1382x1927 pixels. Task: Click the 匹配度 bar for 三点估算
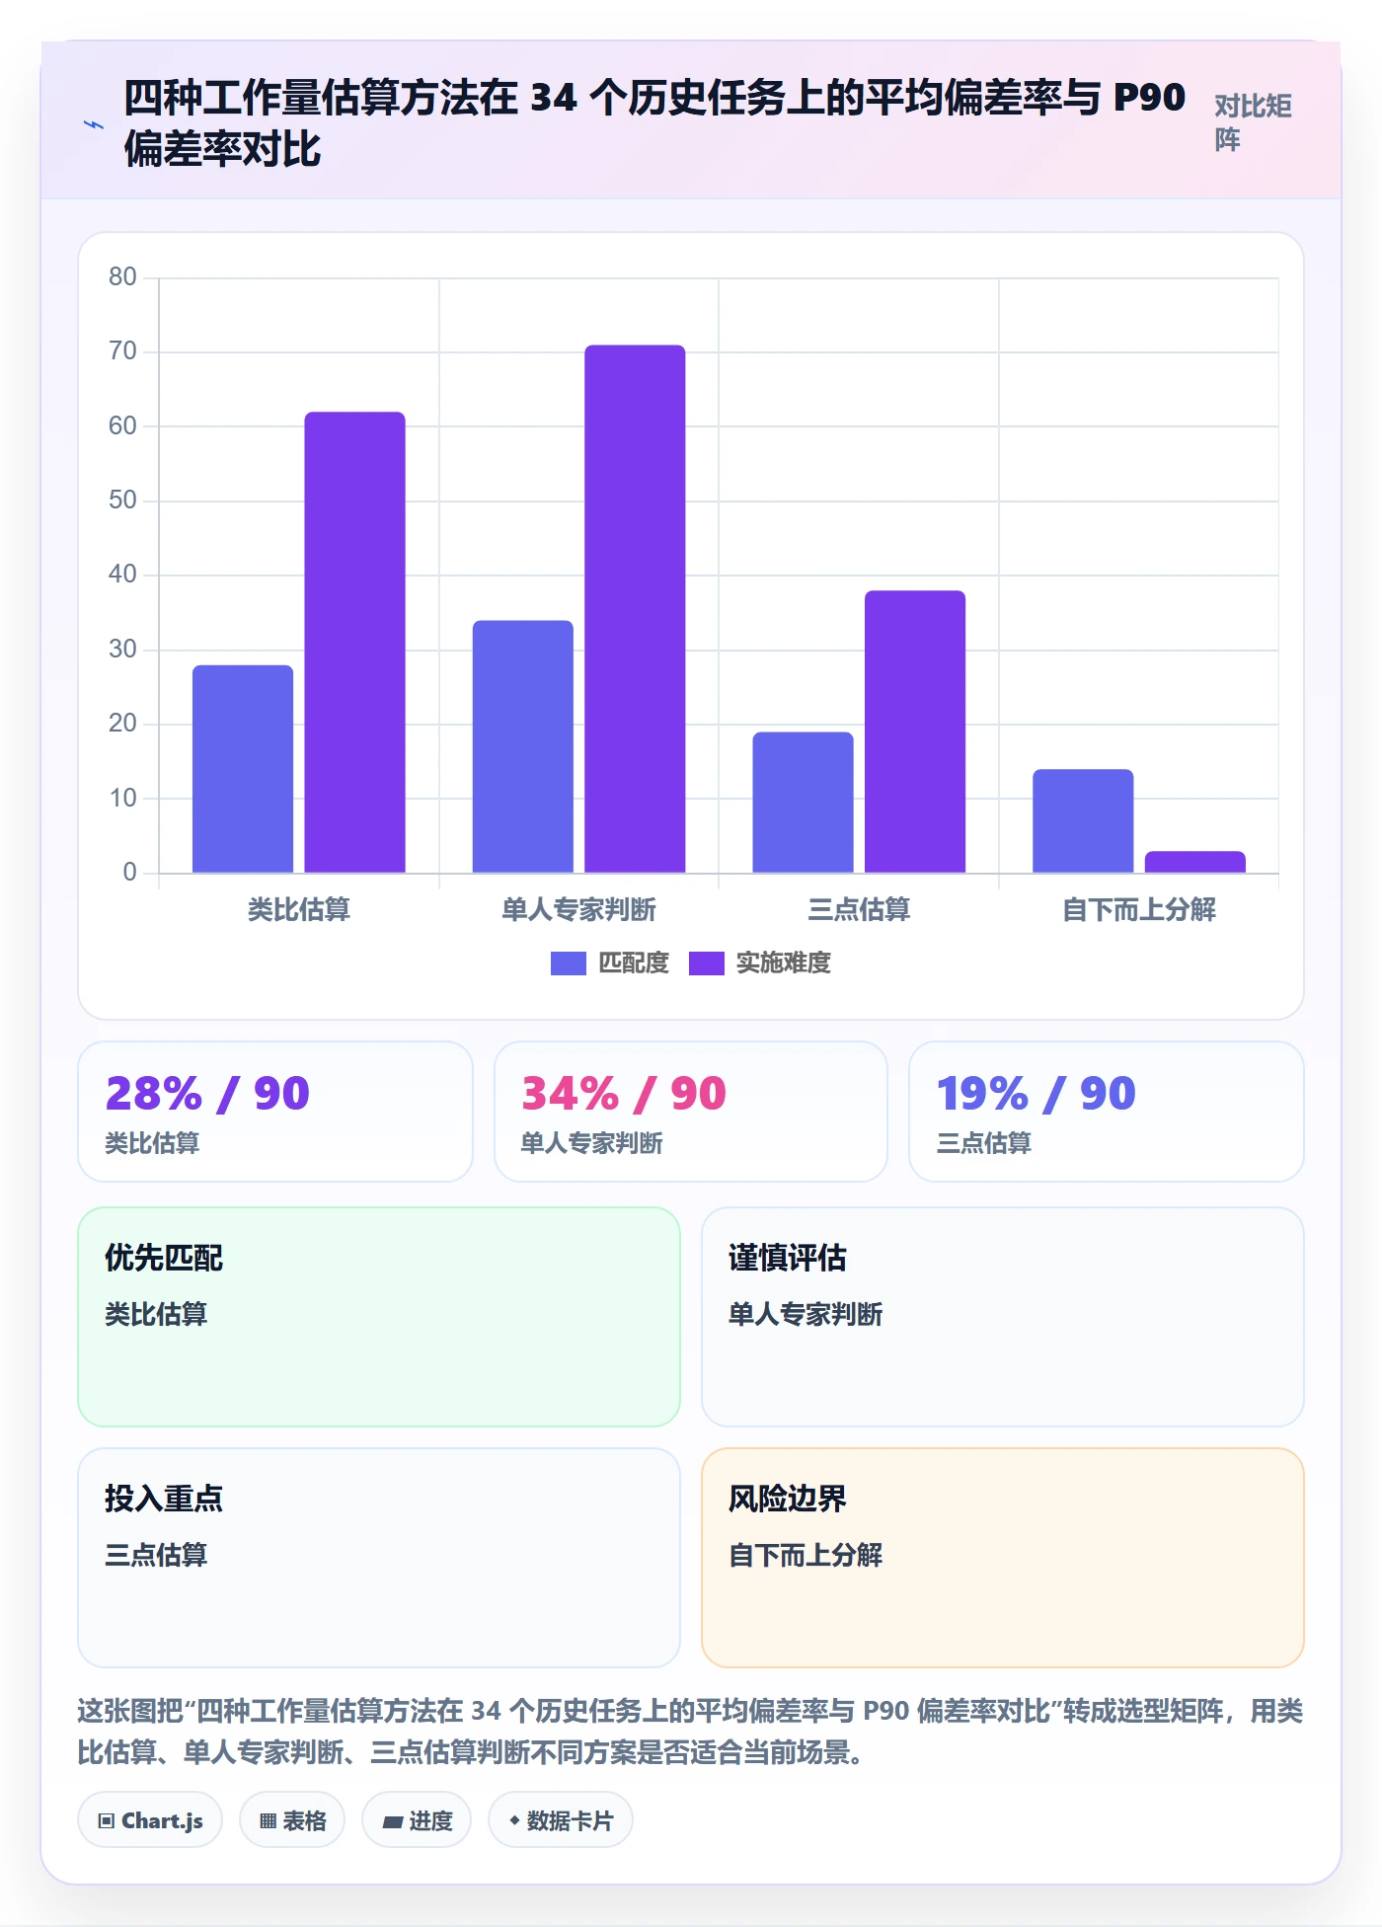[803, 803]
